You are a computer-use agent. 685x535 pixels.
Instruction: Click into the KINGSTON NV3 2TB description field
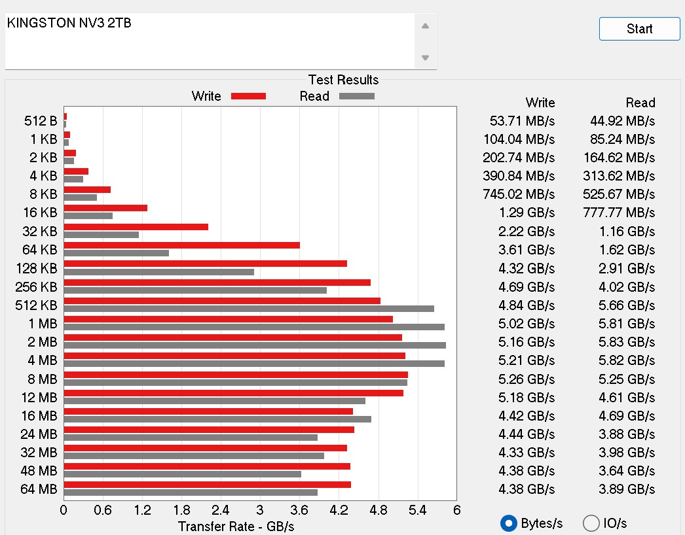tap(210, 41)
